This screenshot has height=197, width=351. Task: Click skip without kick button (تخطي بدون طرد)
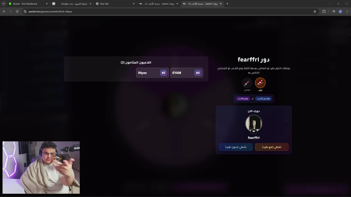pyautogui.click(x=236, y=147)
